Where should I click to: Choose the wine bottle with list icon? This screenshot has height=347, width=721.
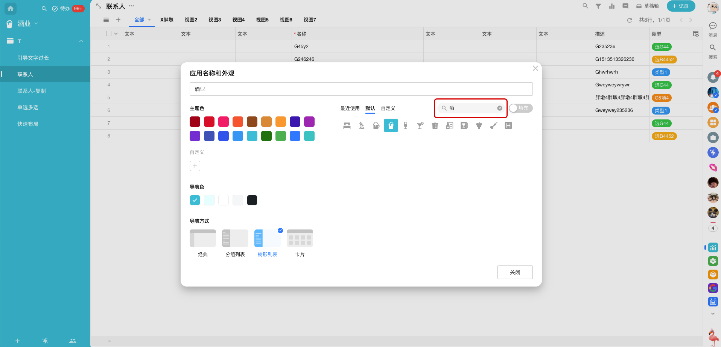[449, 126]
